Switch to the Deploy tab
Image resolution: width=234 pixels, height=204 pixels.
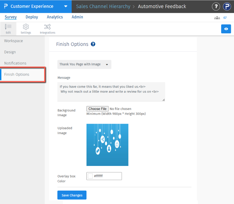32,17
